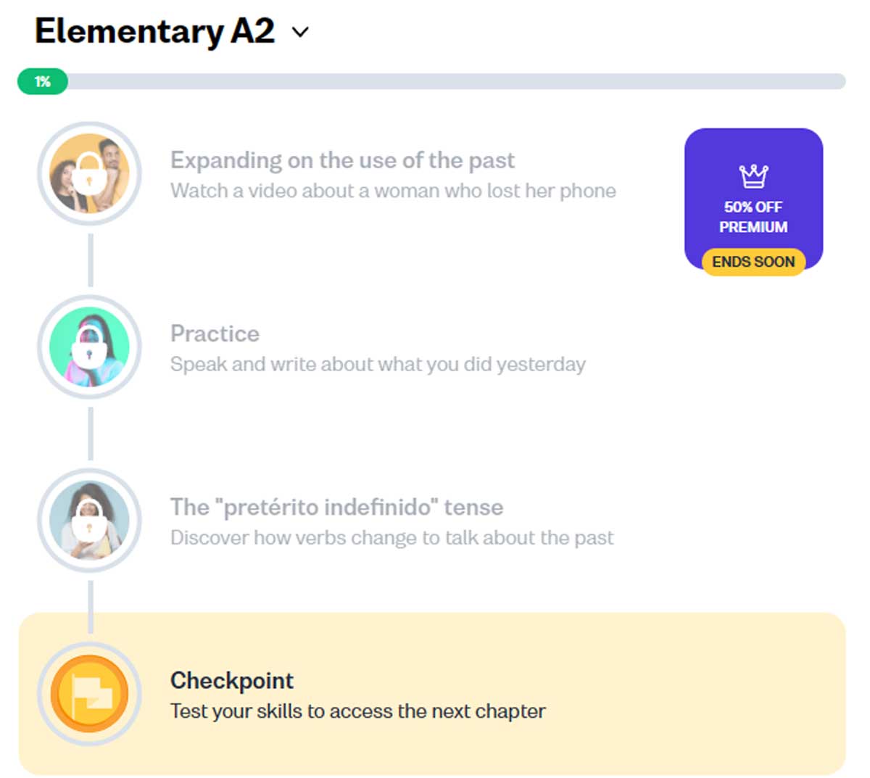870x778 pixels.
Task: Open the Practice speaking and writing lesson
Action: tap(215, 334)
